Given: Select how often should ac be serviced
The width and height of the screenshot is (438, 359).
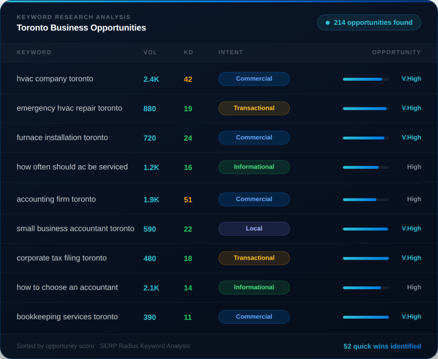Looking at the screenshot, I should 72,167.
